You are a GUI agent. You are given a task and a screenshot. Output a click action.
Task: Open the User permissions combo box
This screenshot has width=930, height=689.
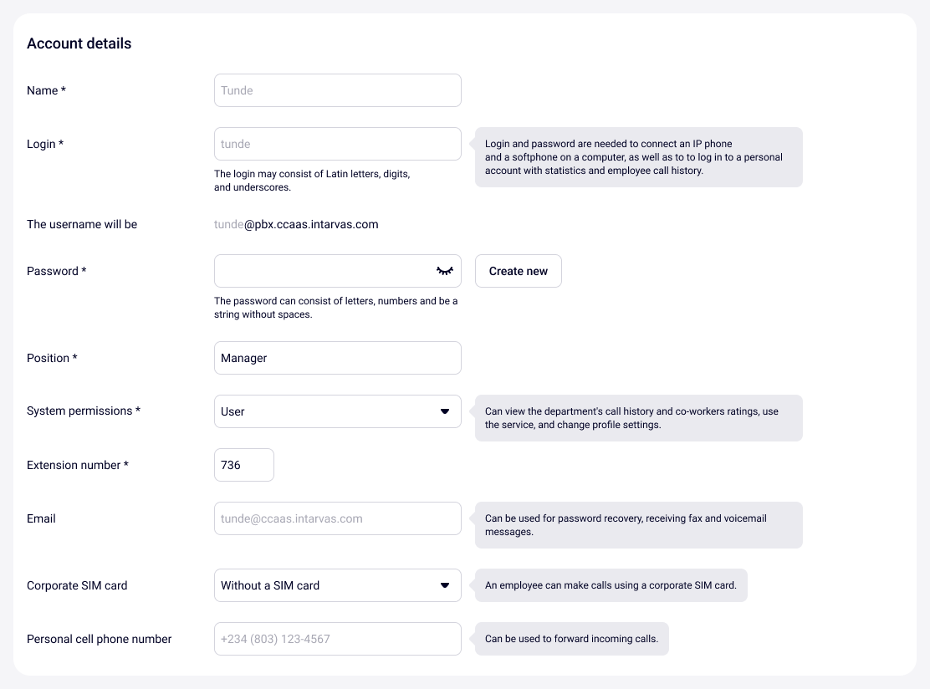click(x=326, y=411)
